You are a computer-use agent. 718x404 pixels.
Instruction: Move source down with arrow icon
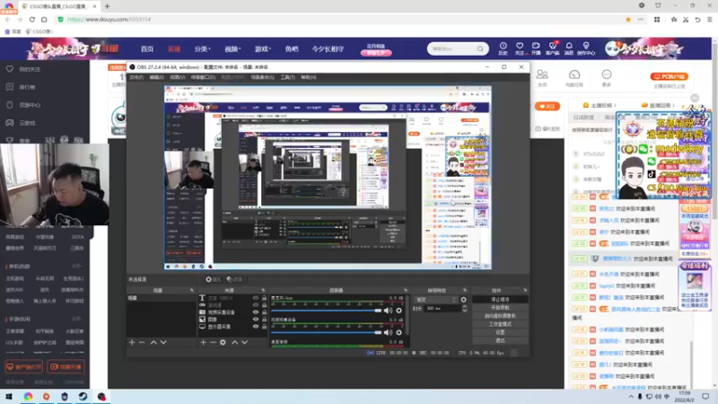(244, 342)
